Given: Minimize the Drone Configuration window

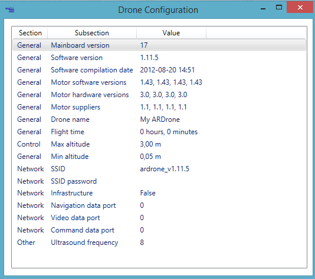Looking at the screenshot, I should (263, 8).
